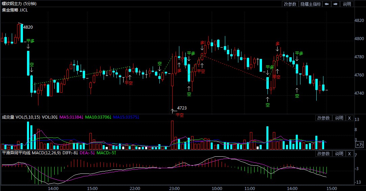
Task: Click the green MACD:-5 value label
Action: (106, 153)
